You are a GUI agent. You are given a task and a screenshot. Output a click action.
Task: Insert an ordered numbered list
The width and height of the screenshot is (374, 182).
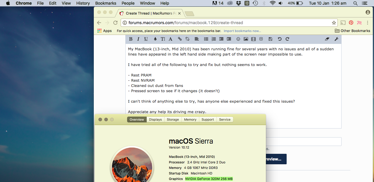[214, 39]
